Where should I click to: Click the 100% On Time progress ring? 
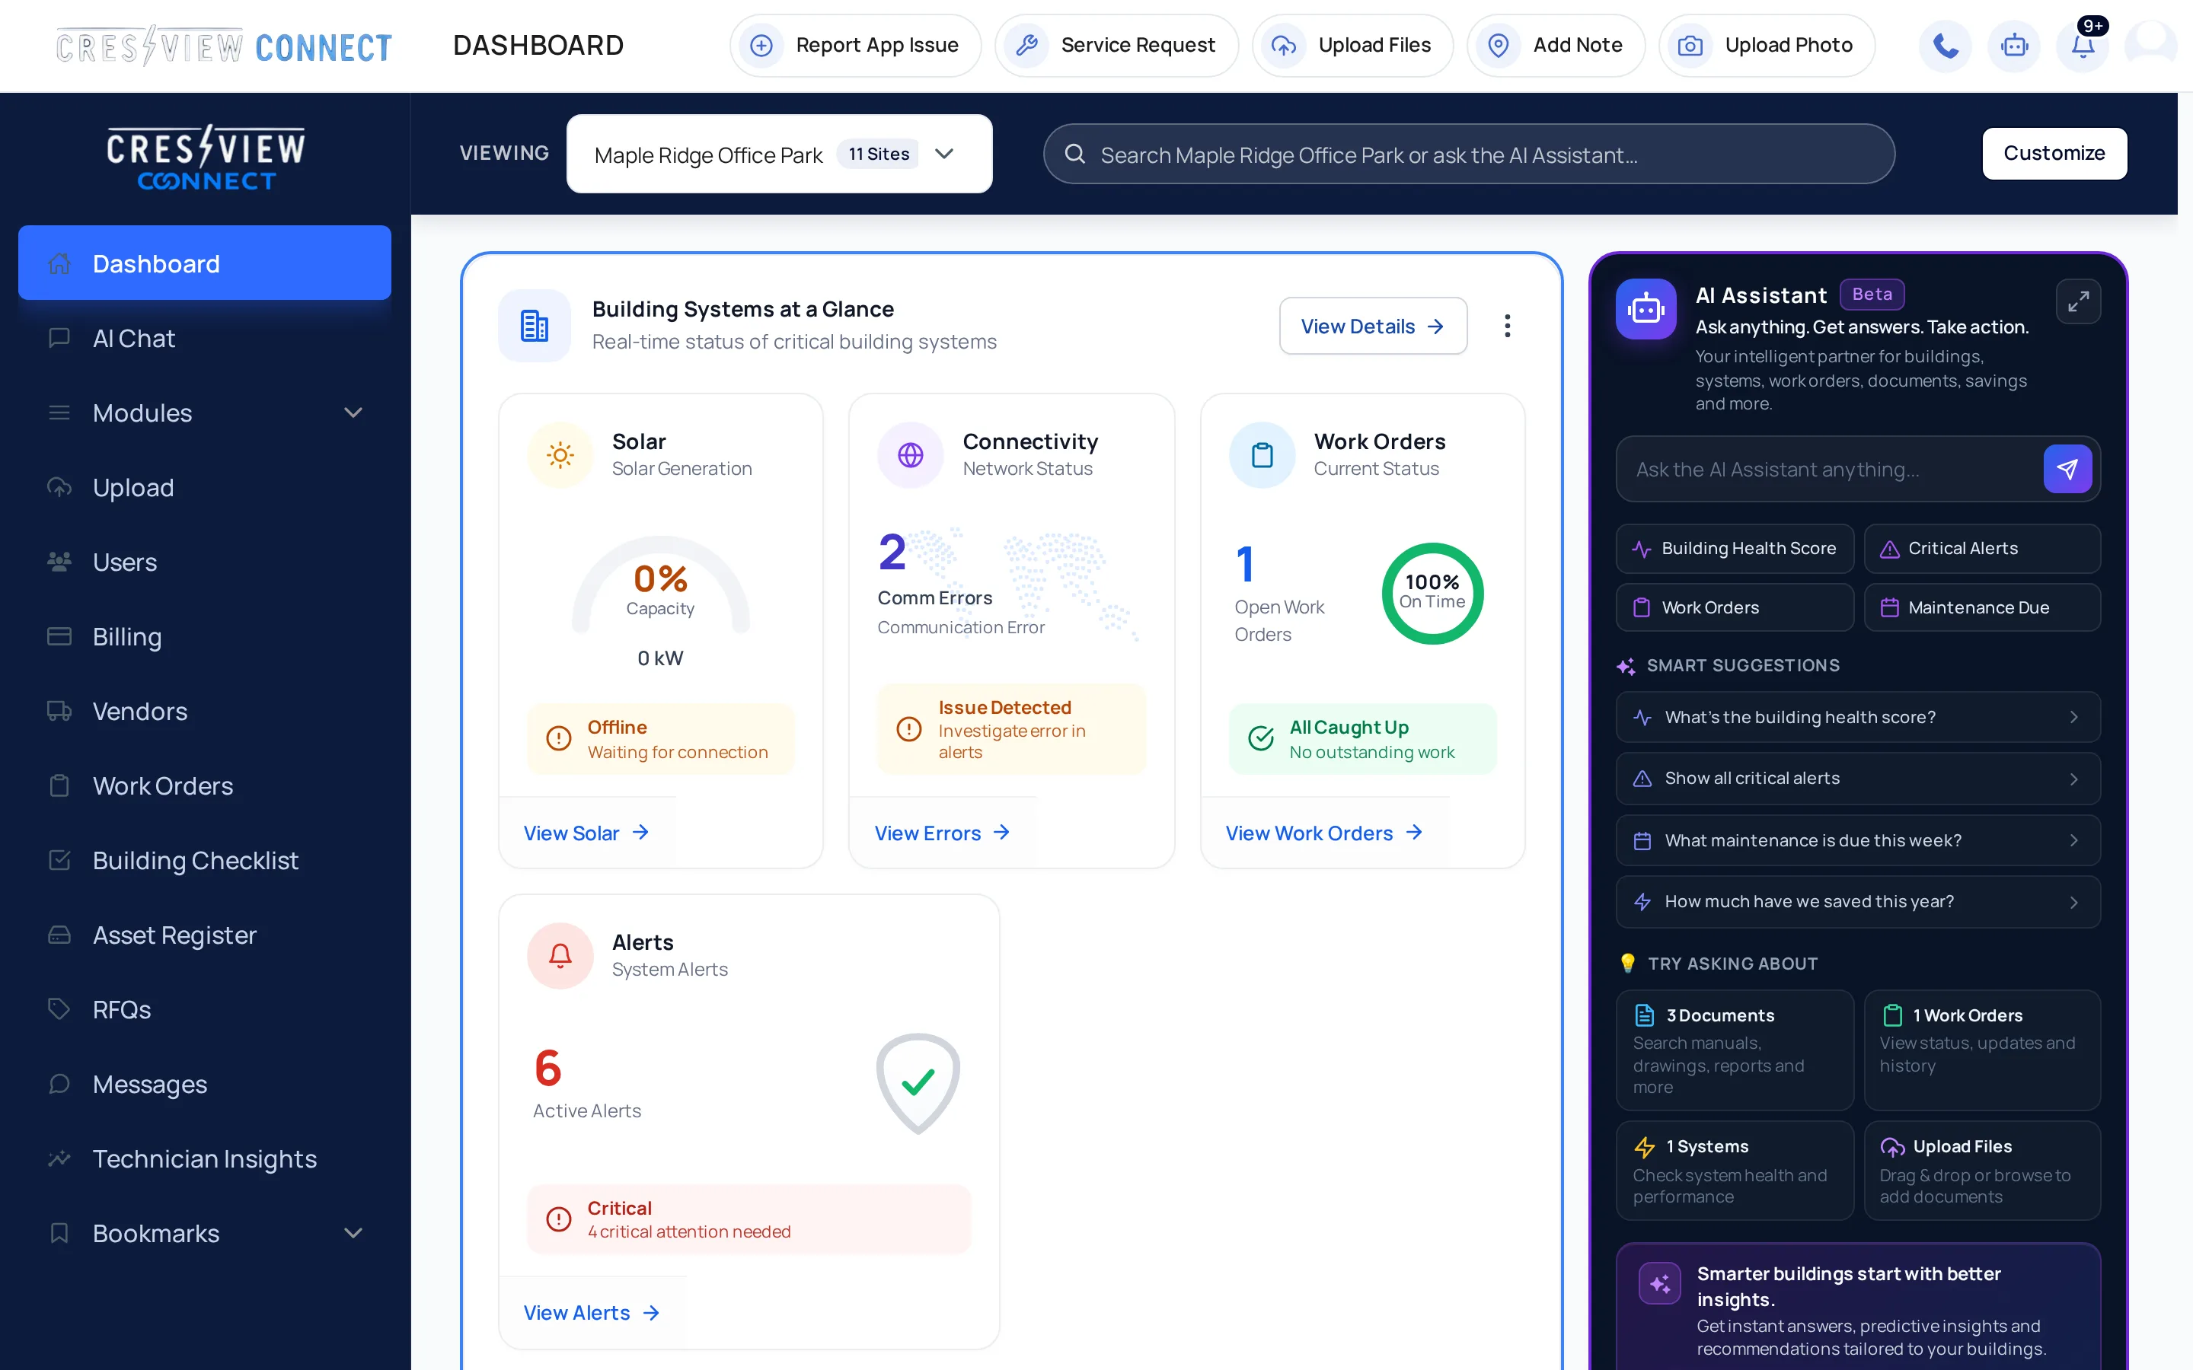[x=1432, y=593]
